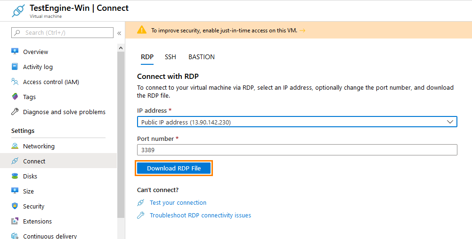The image size is (472, 239).
Task: Open Troubleshoot RDP connectivity issues link
Action: (x=200, y=216)
